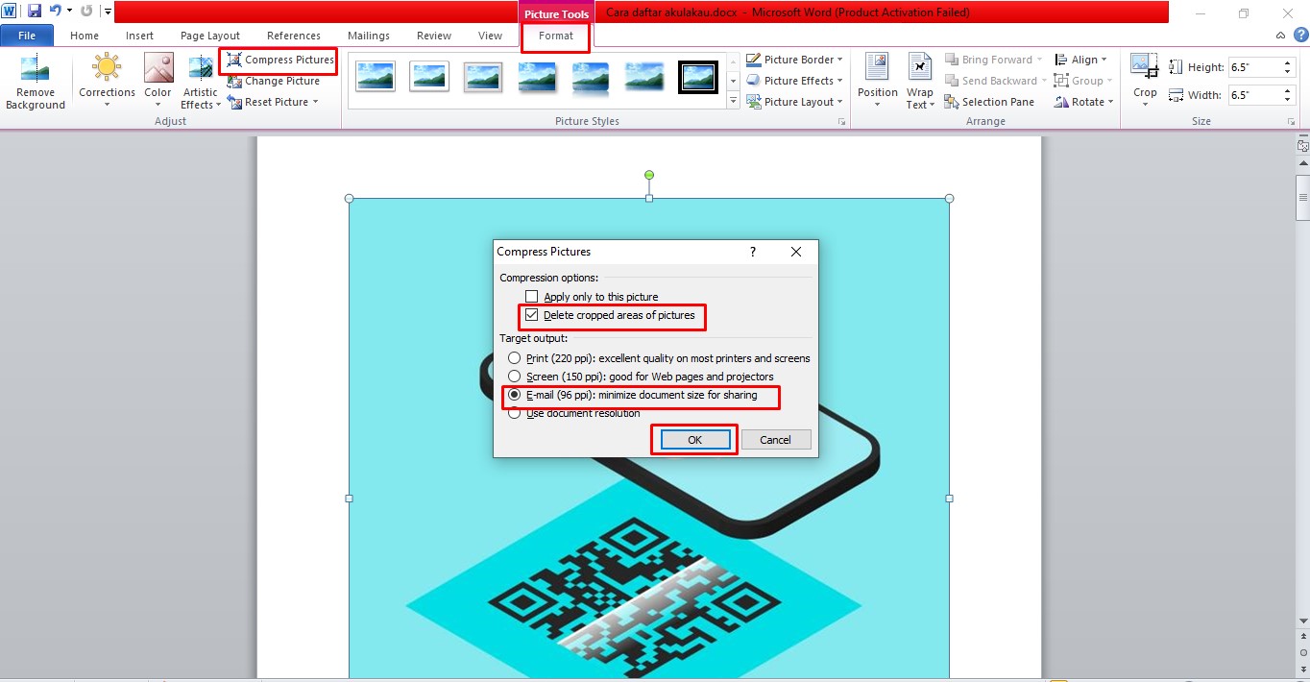Click the picture's green rotation handle

point(649,175)
